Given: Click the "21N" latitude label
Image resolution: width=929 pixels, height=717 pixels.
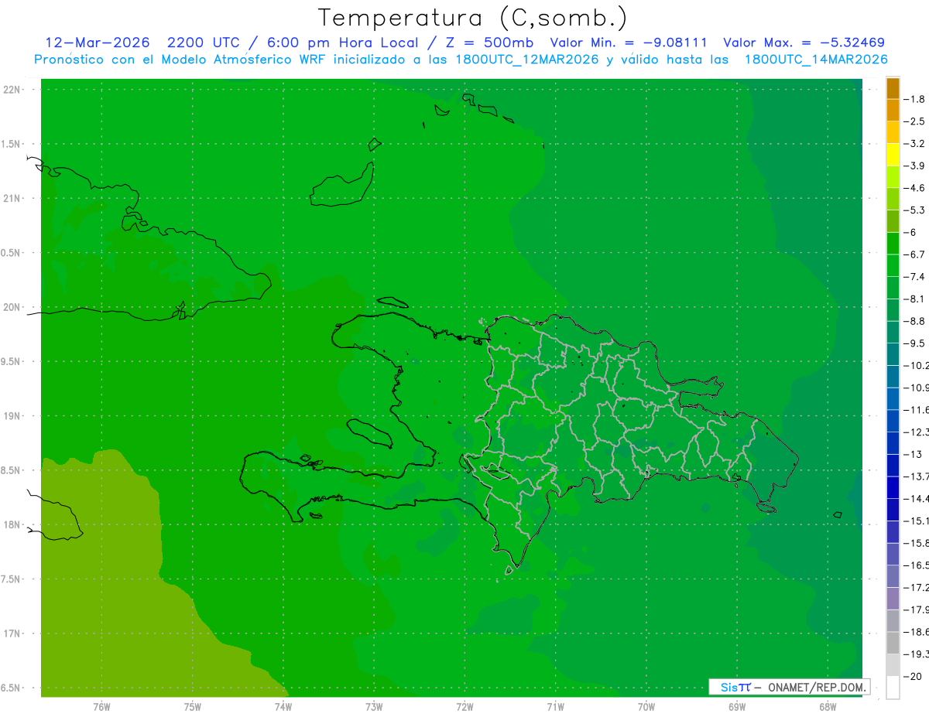Looking at the screenshot, I should pyautogui.click(x=12, y=198).
